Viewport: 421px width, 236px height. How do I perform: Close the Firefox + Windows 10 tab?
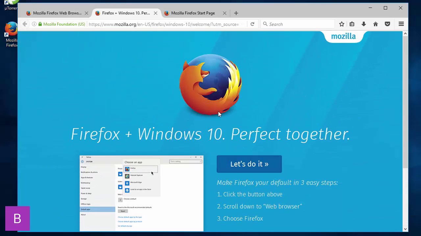pyautogui.click(x=156, y=13)
